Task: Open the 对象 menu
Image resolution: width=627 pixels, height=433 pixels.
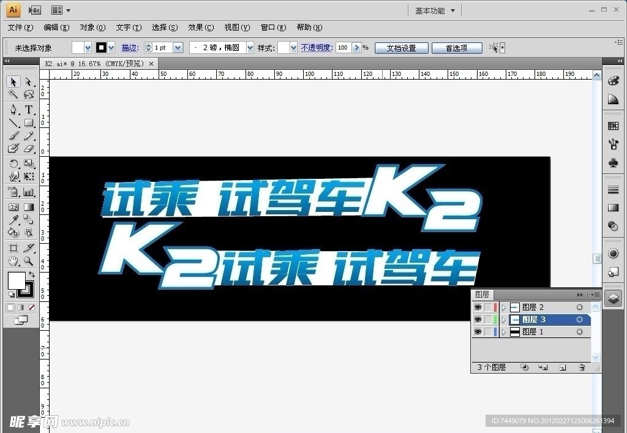Action: pos(92,27)
